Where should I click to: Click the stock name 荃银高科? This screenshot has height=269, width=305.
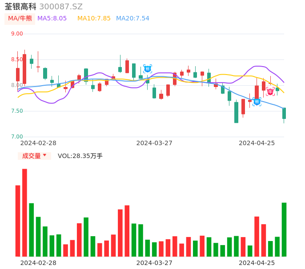pyautogui.click(x=20, y=7)
